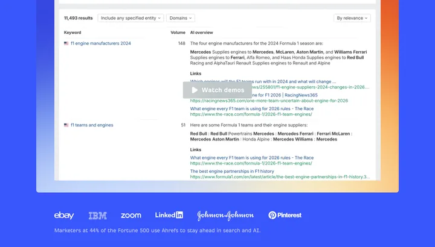The width and height of the screenshot is (435, 247).
Task: Open the first the-race.com 2026-f1-team-engines URL
Action: (251, 114)
